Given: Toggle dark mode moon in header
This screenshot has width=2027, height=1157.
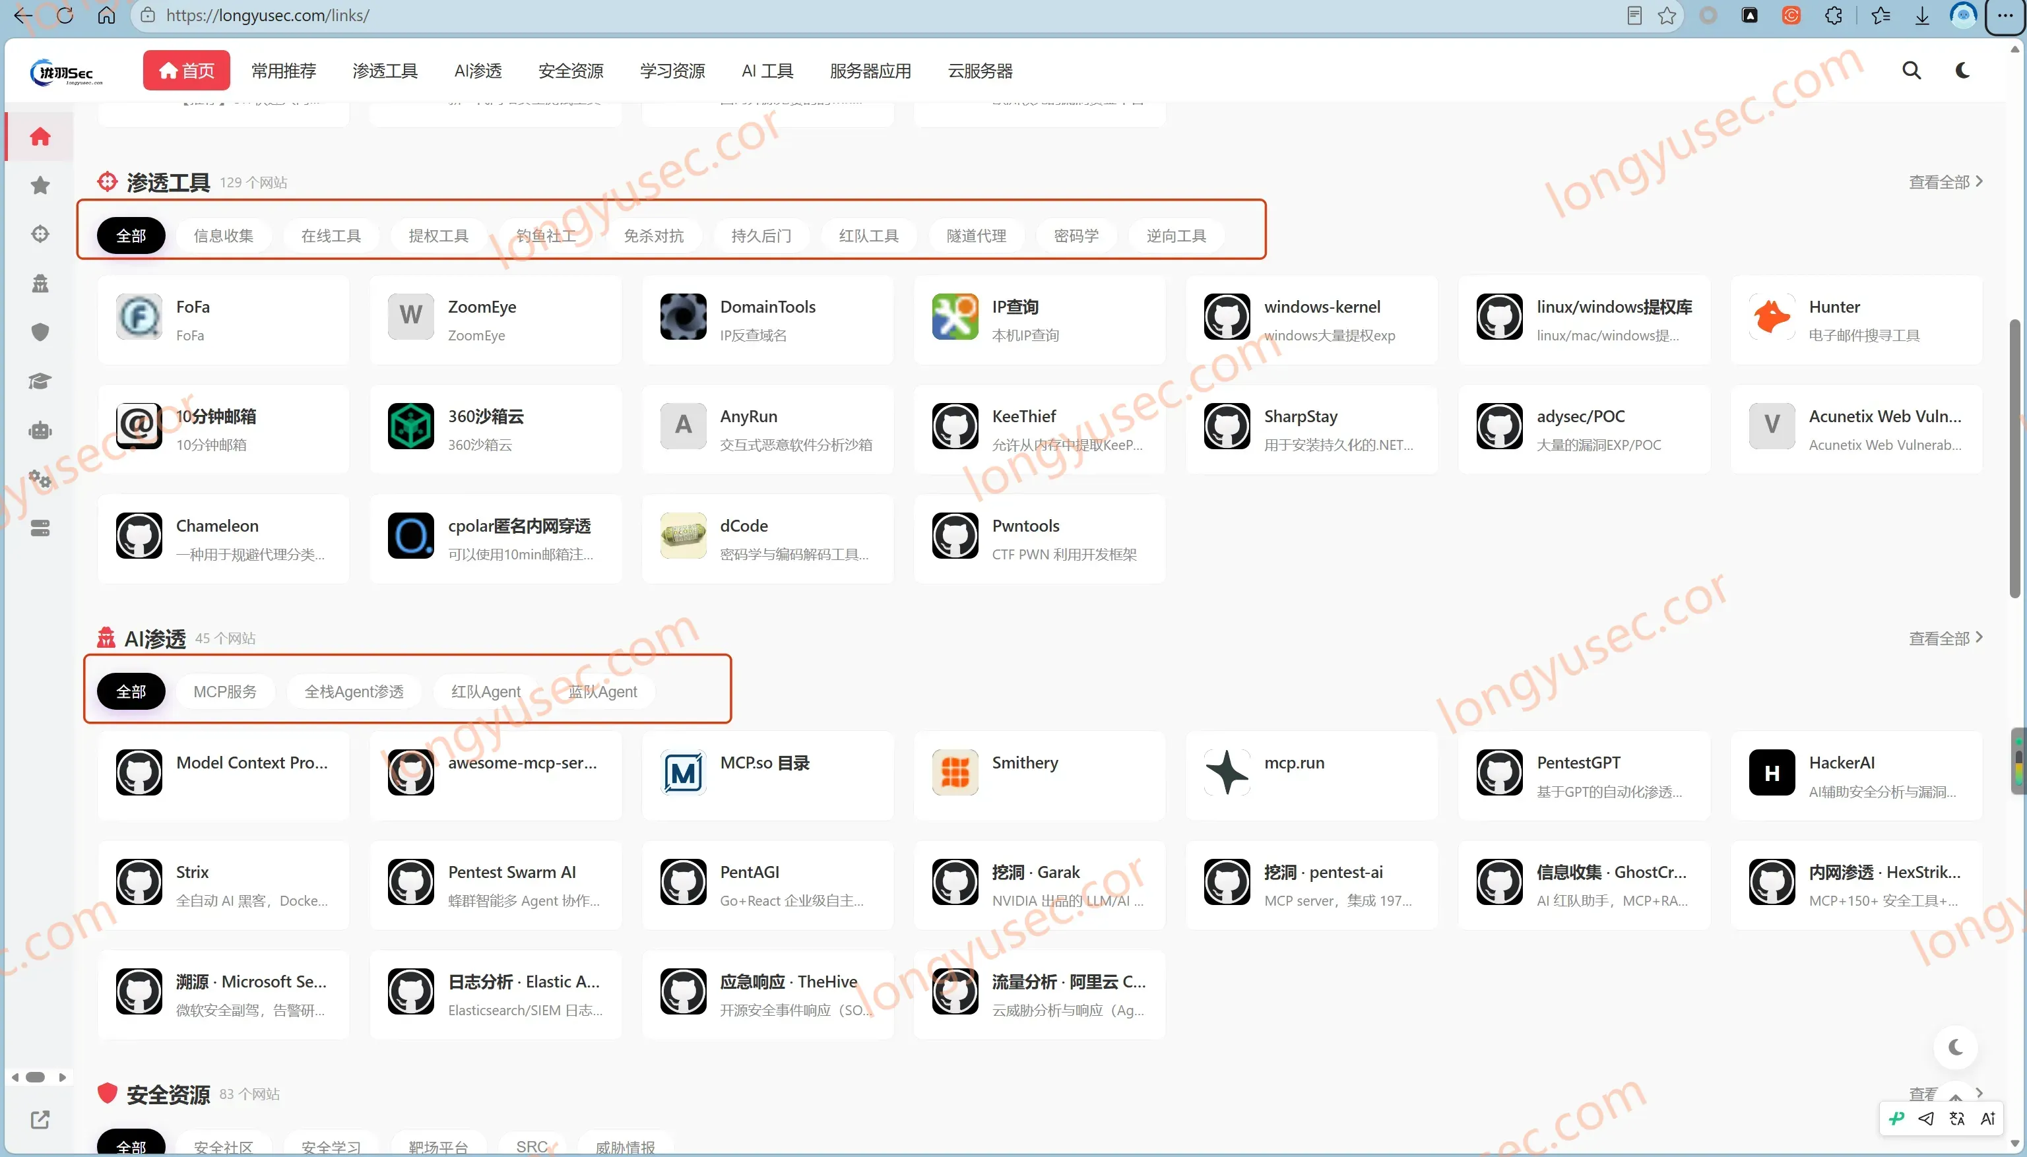Looking at the screenshot, I should click(x=1962, y=71).
